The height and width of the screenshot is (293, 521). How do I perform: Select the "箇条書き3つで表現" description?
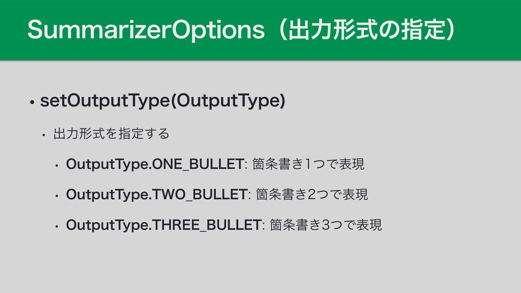[326, 225]
